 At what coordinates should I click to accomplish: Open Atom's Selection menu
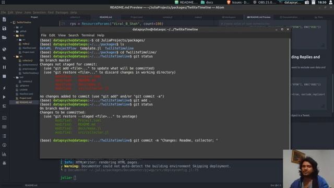tap(39, 13)
